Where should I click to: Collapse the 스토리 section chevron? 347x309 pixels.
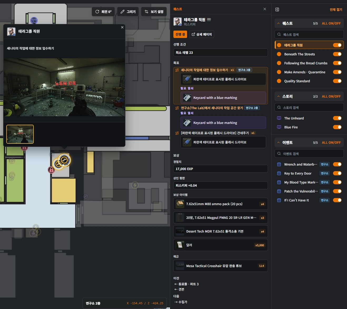tap(278, 96)
